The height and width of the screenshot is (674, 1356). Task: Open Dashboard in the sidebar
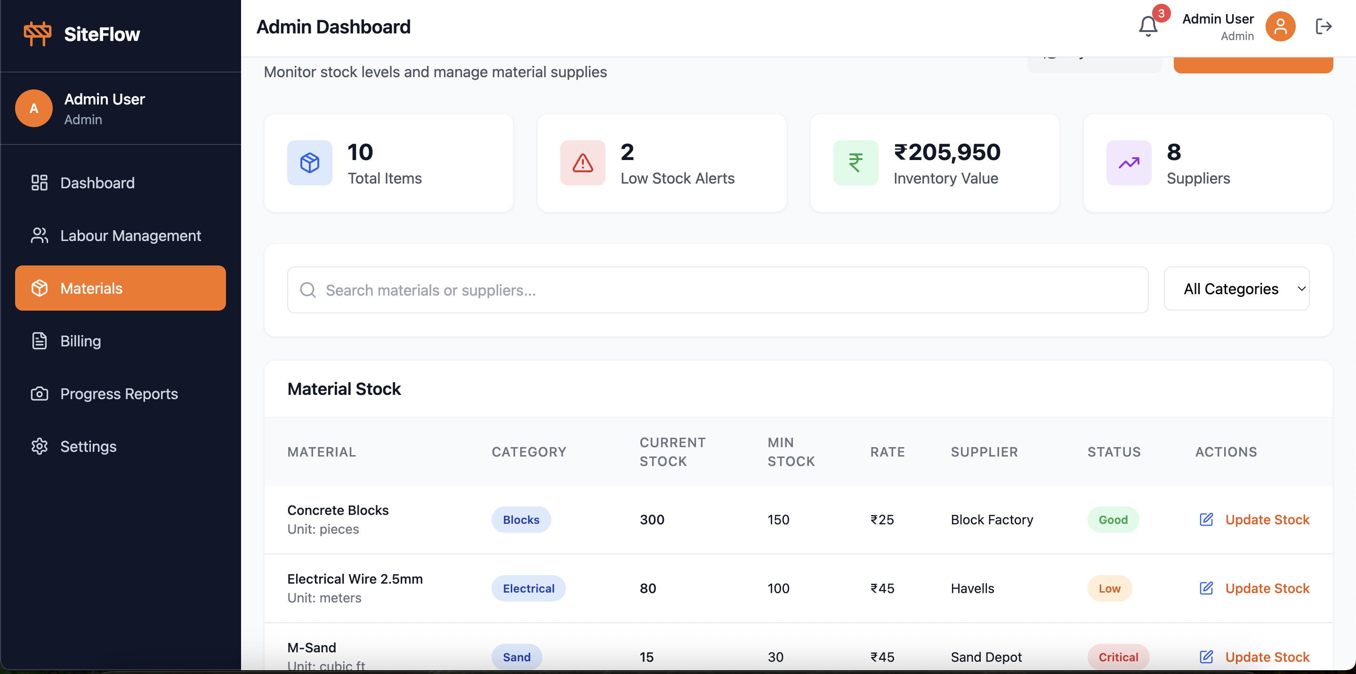pyautogui.click(x=97, y=183)
